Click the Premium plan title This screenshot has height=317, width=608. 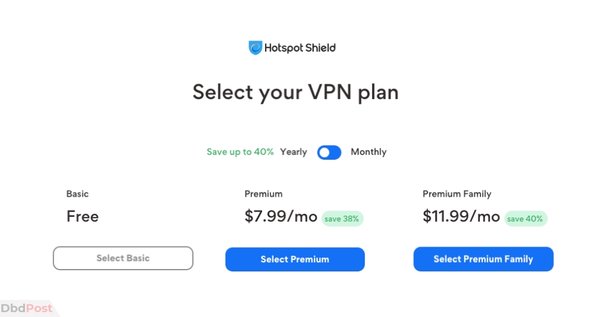pyautogui.click(x=263, y=194)
